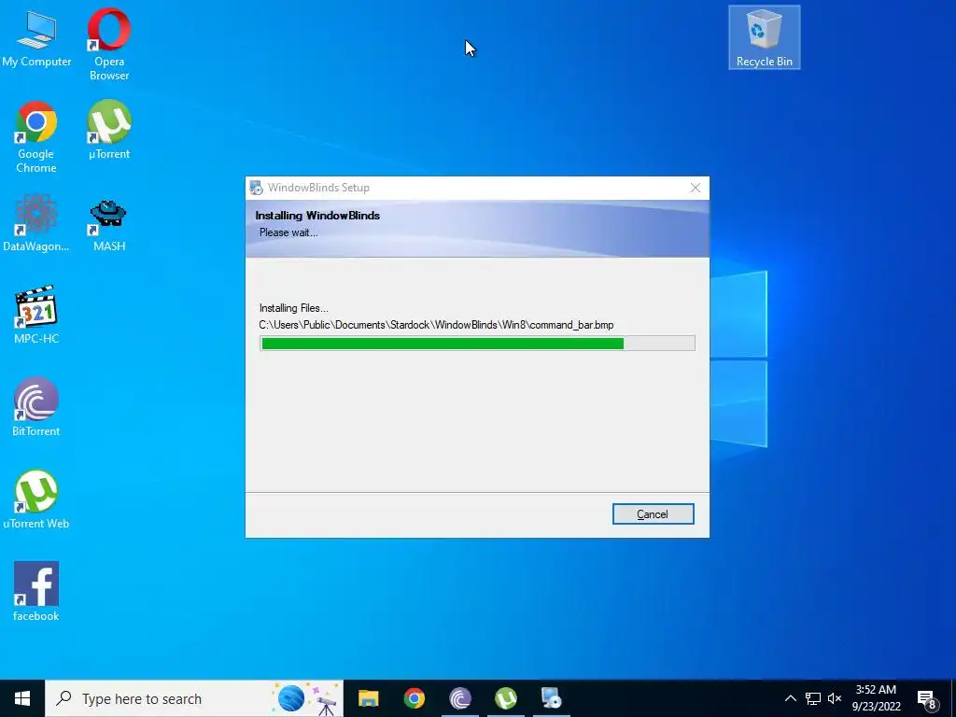Screen dimensions: 956x717
Task: Open the notification center icon
Action: [x=927, y=698]
